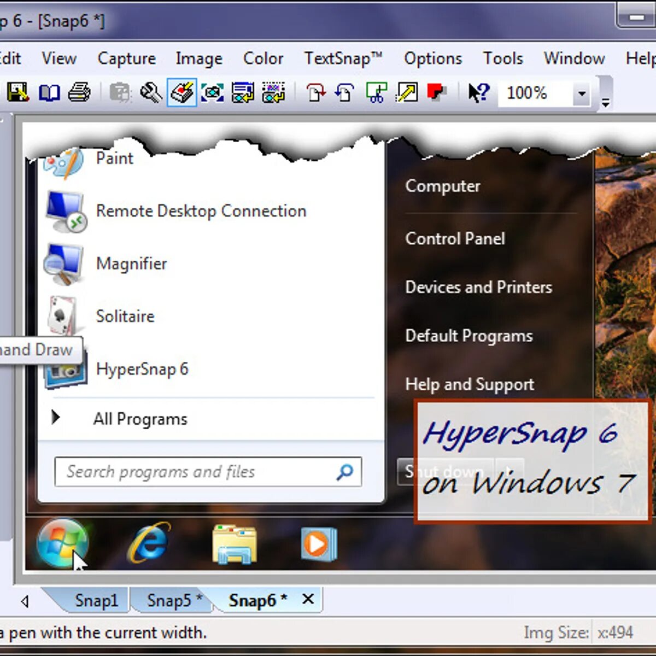Open the TextSnap menu
This screenshot has width=656, height=656.
[343, 58]
